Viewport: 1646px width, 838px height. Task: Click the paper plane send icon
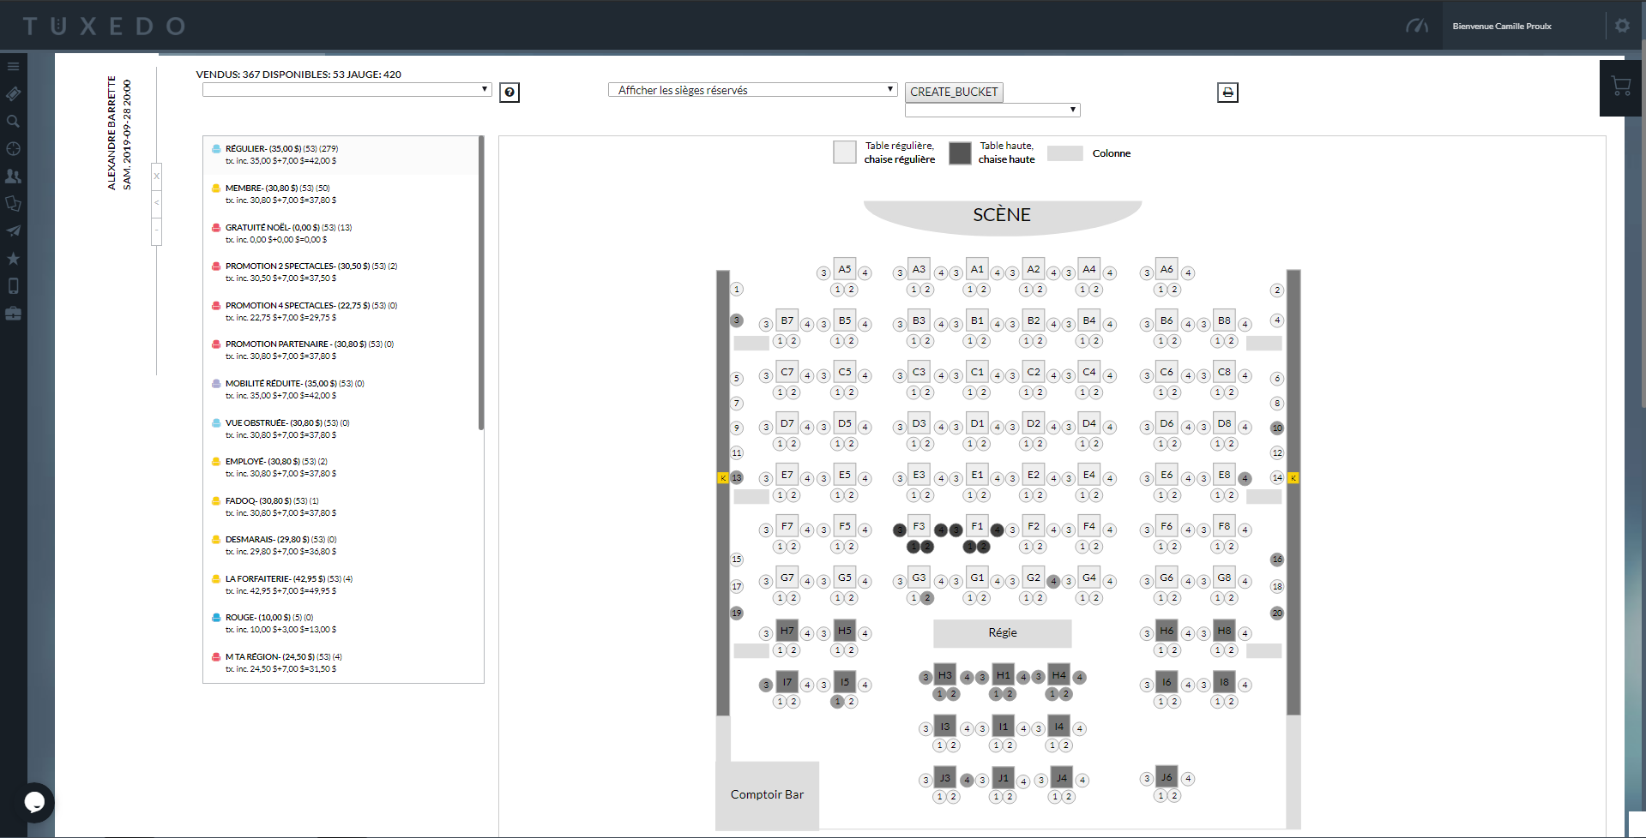click(13, 230)
